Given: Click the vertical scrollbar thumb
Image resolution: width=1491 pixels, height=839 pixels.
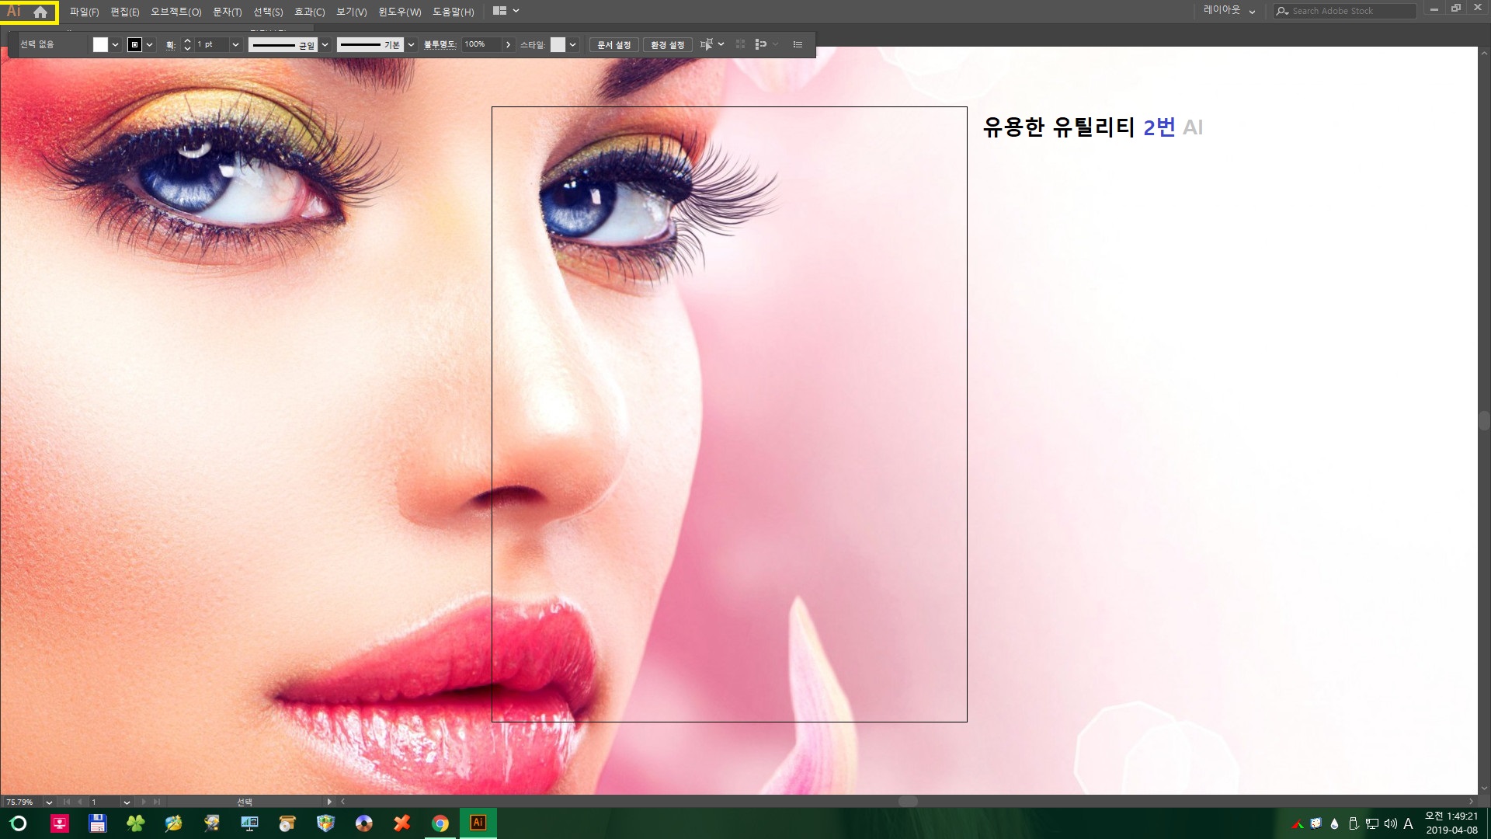Looking at the screenshot, I should pyautogui.click(x=1484, y=420).
